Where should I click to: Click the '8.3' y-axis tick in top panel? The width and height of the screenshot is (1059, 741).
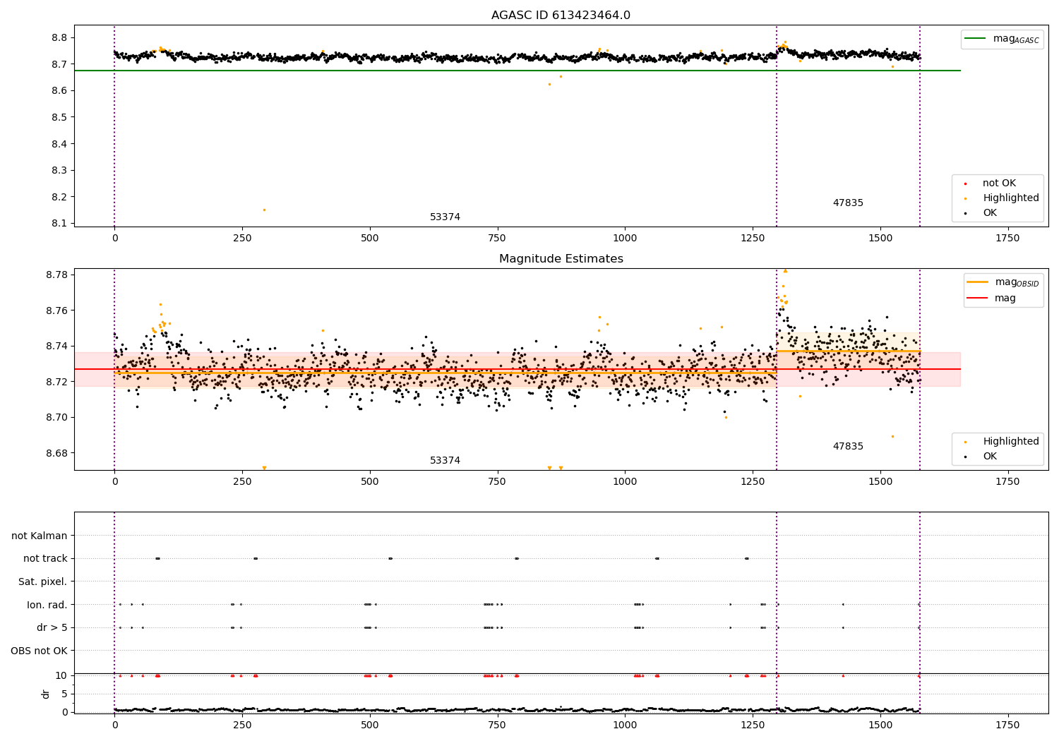click(59, 170)
